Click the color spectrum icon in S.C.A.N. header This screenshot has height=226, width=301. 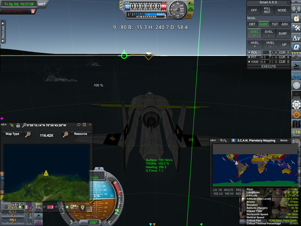[233, 140]
